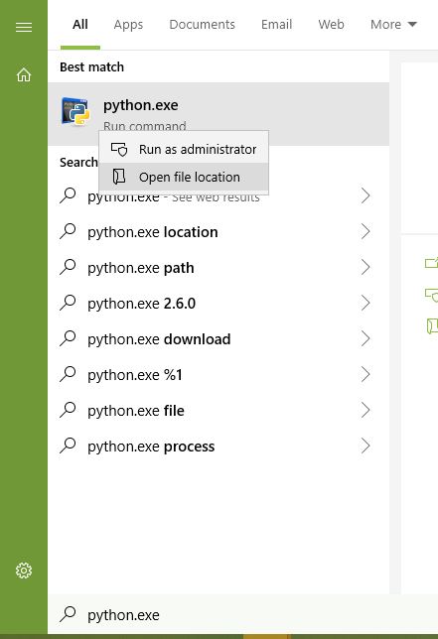The image size is (438, 639).
Task: Expand chevron for python.exe path
Action: tap(365, 267)
